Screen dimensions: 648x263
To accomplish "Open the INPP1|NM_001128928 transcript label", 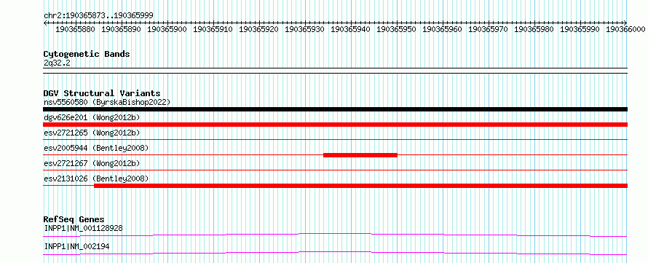I will coord(83,228).
